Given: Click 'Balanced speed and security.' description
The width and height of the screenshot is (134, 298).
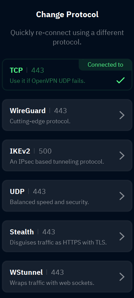Looking at the screenshot, I should pyautogui.click(x=49, y=202).
